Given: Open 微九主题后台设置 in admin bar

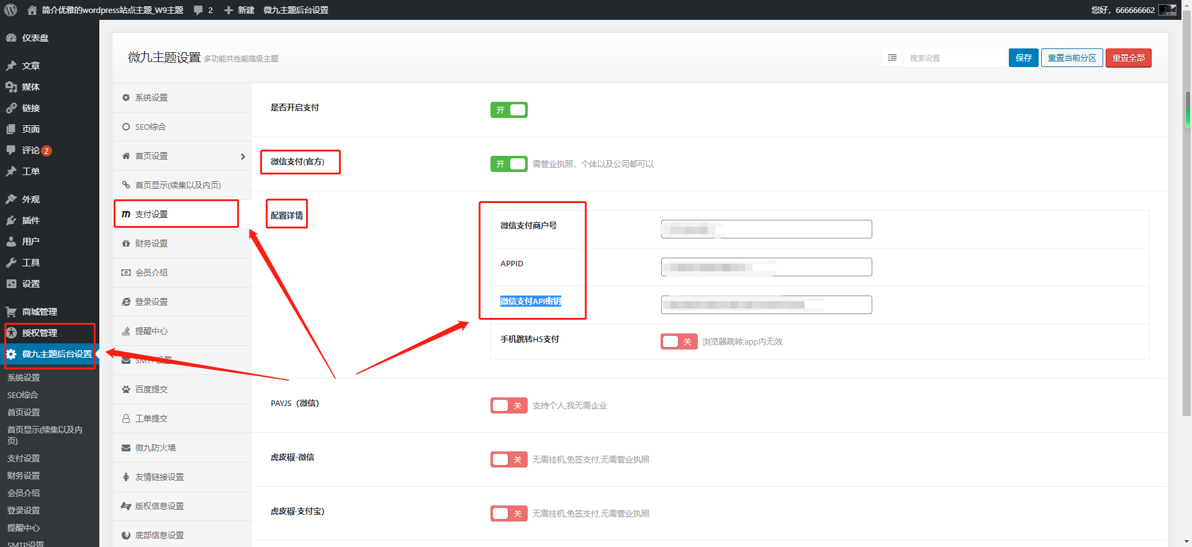Looking at the screenshot, I should 296,10.
